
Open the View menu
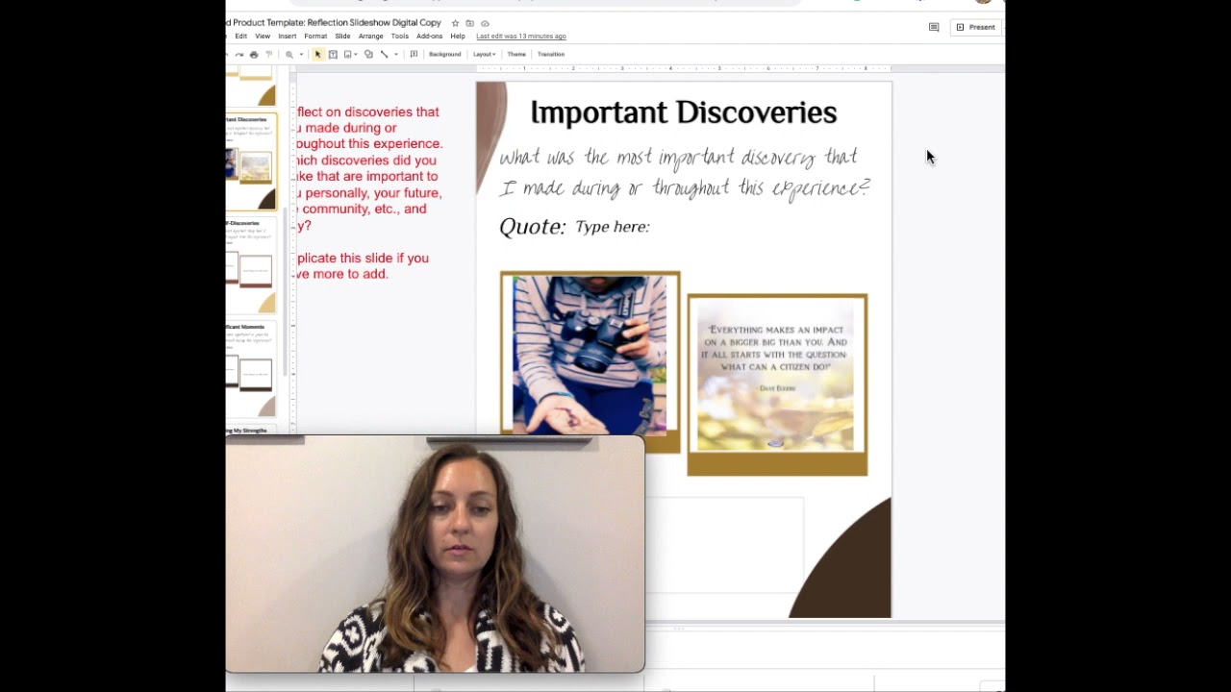click(x=263, y=37)
